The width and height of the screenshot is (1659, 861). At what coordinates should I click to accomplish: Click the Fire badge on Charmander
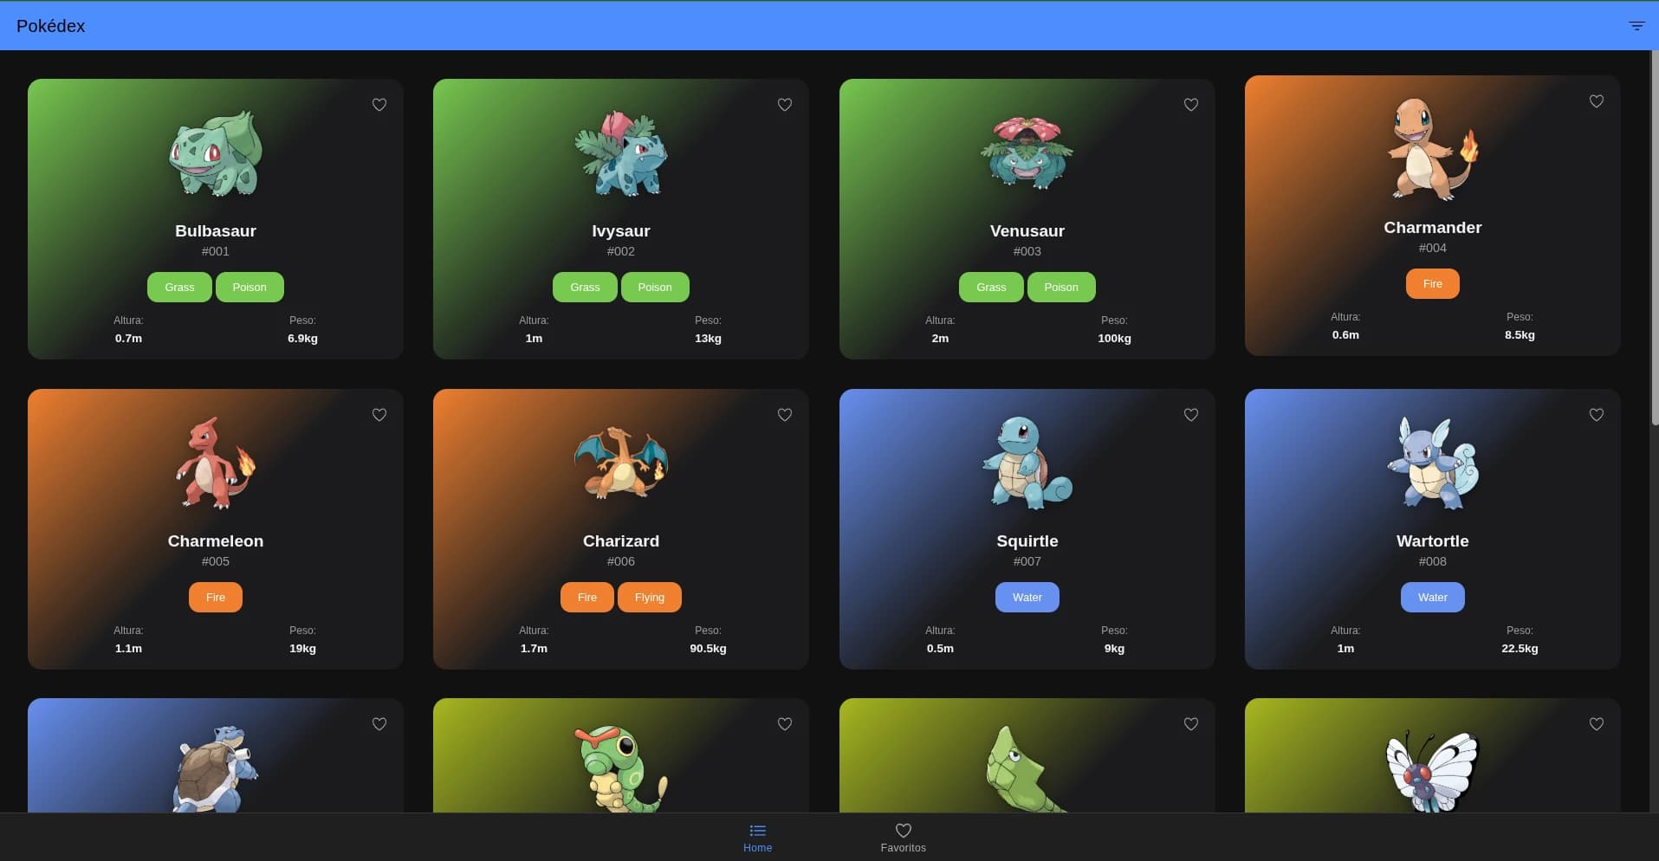[1432, 283]
